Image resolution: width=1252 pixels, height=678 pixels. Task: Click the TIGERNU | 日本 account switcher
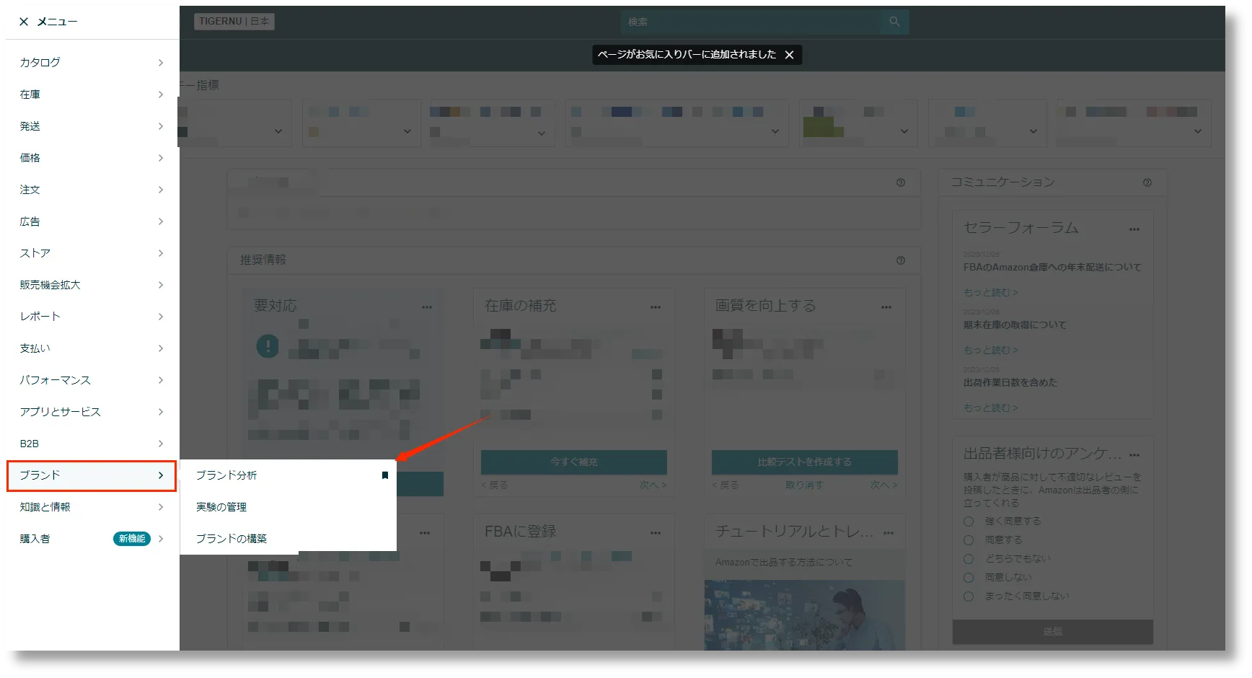point(234,22)
